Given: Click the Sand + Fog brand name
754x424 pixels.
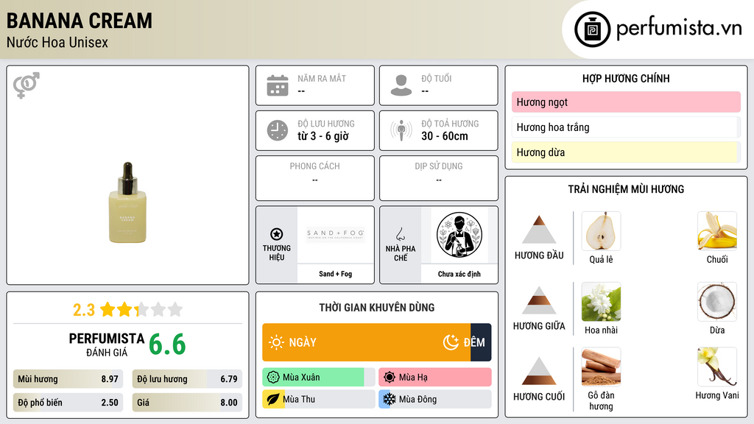Looking at the screenshot, I should (x=336, y=274).
